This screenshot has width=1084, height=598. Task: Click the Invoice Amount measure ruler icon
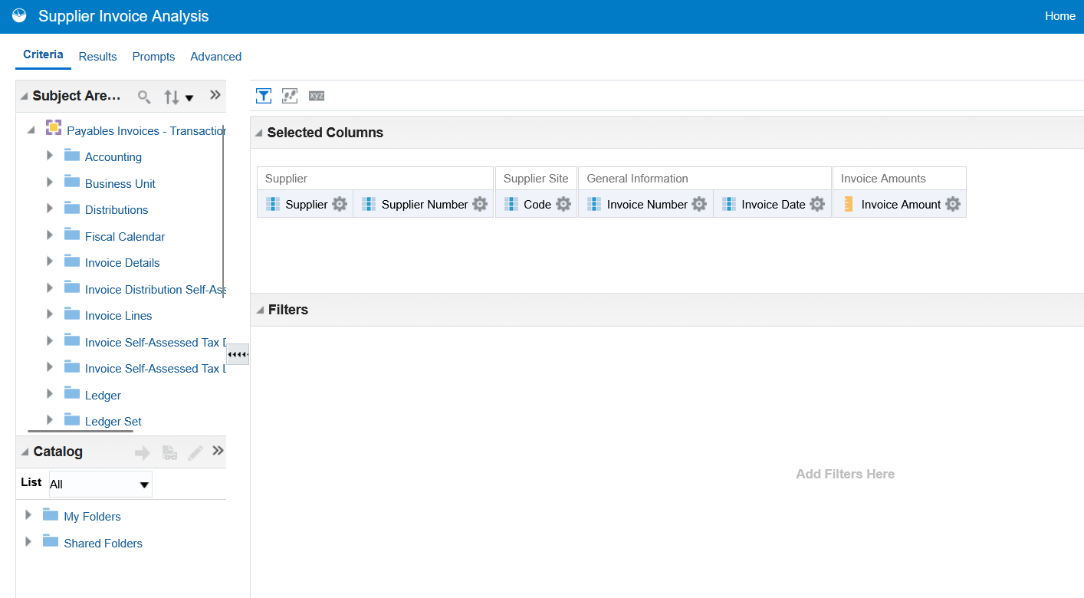click(848, 204)
